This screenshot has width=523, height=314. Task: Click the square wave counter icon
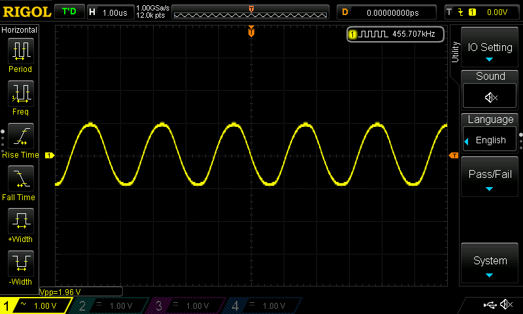pos(373,34)
